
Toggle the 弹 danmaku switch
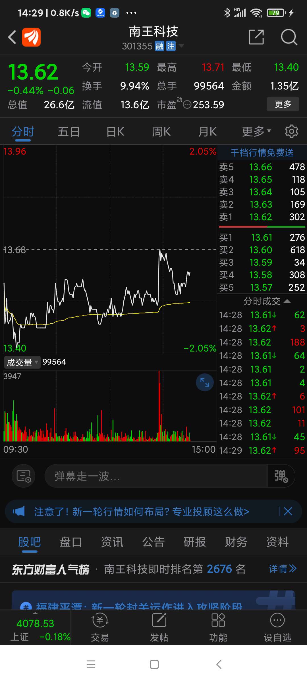click(x=281, y=476)
